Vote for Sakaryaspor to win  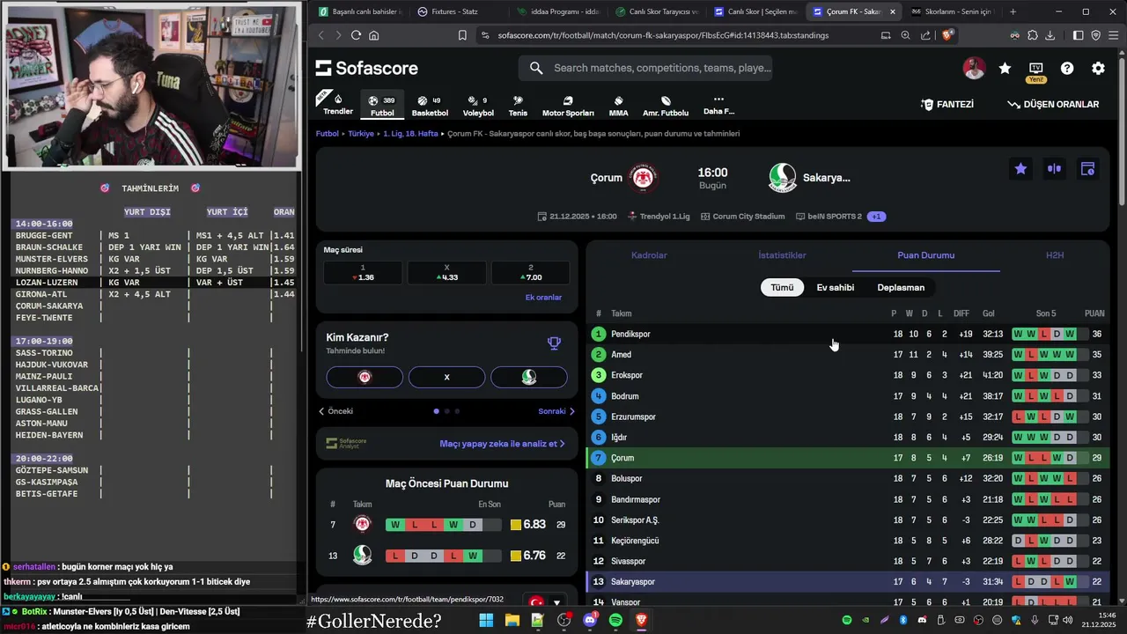(528, 377)
